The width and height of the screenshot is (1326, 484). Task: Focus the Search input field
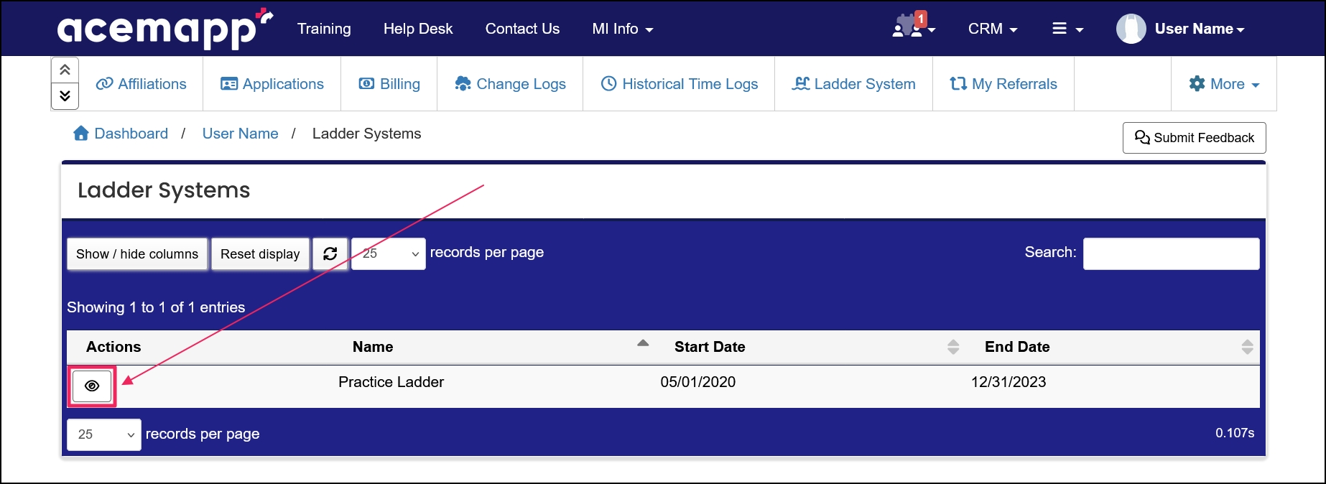(x=1171, y=253)
